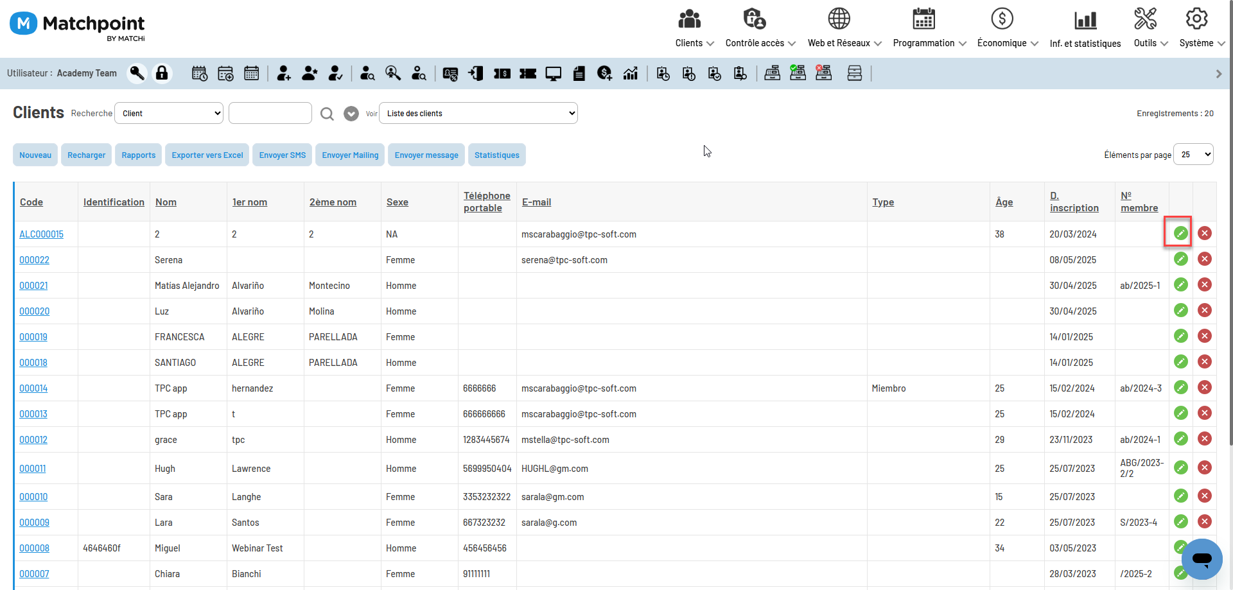This screenshot has width=1233, height=590.
Task: Click Exporter vers Excel
Action: click(x=207, y=155)
